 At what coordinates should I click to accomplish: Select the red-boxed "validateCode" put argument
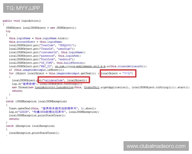[64, 80]
